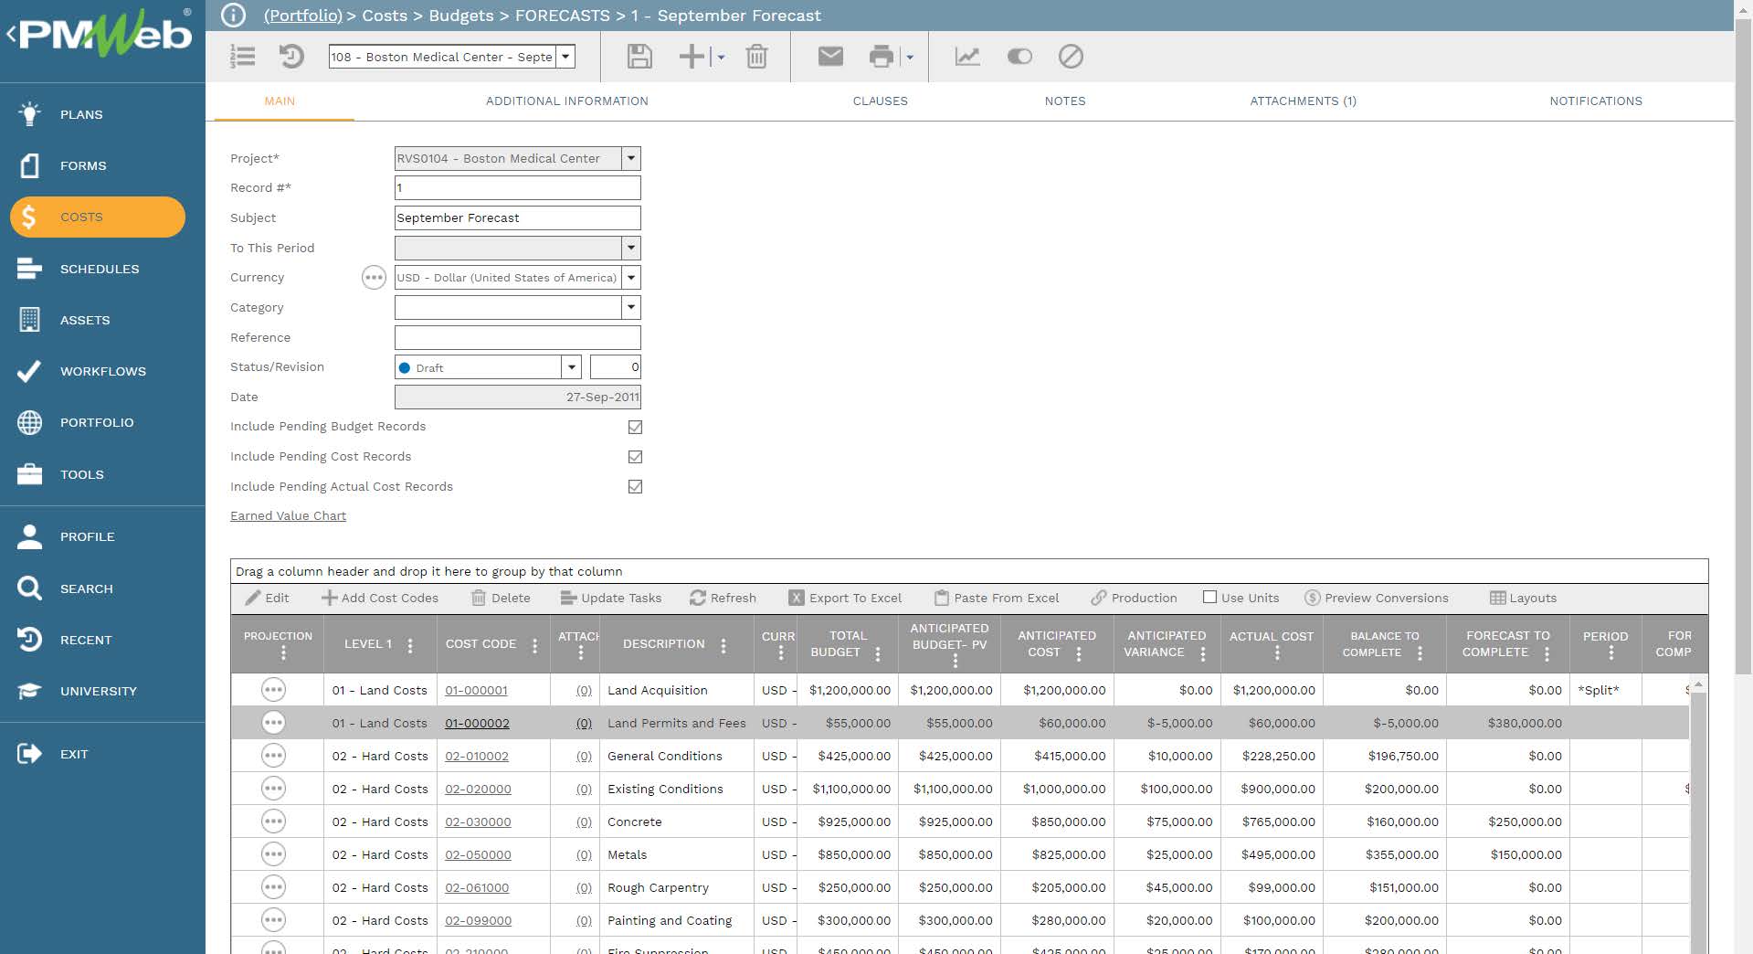
Task: Exit the application via sidebar
Action: point(74,754)
